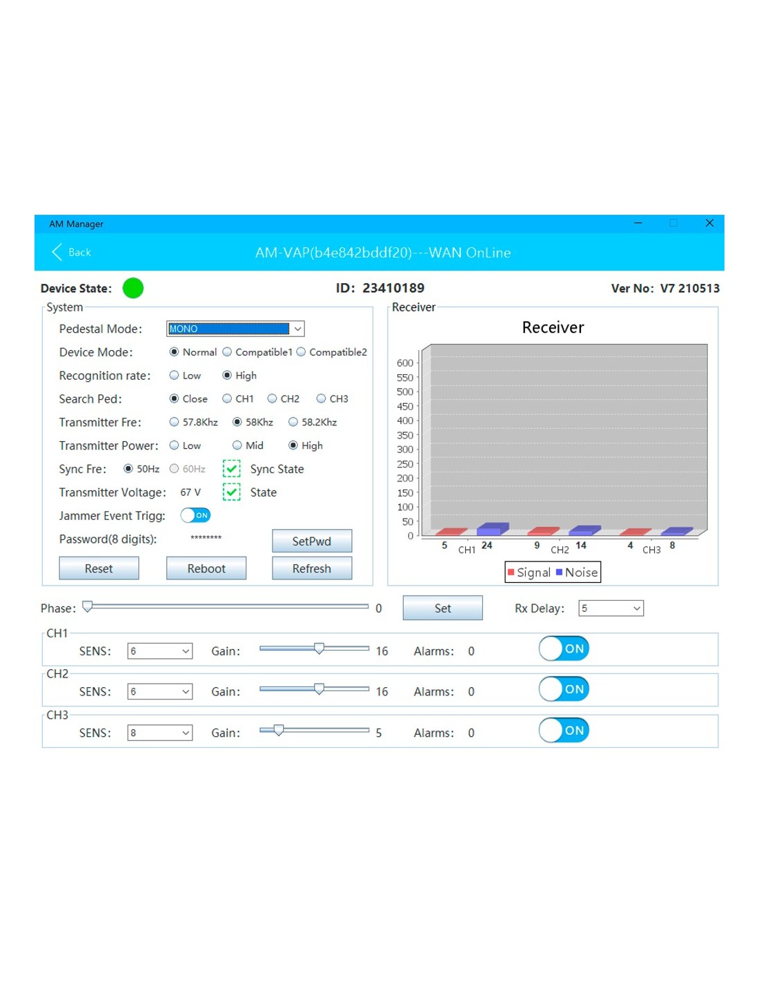Click the Refresh button

click(x=311, y=568)
